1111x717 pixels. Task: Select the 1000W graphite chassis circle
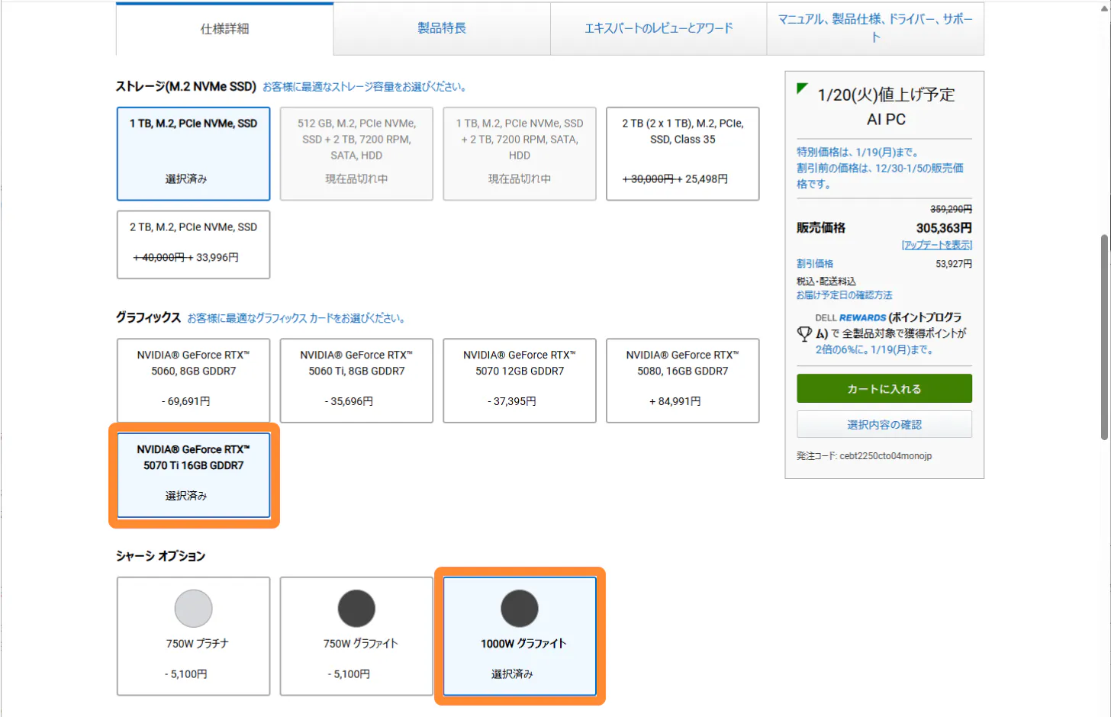click(520, 609)
